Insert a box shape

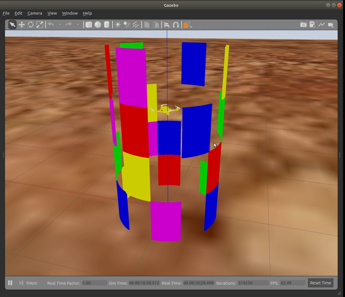89,25
